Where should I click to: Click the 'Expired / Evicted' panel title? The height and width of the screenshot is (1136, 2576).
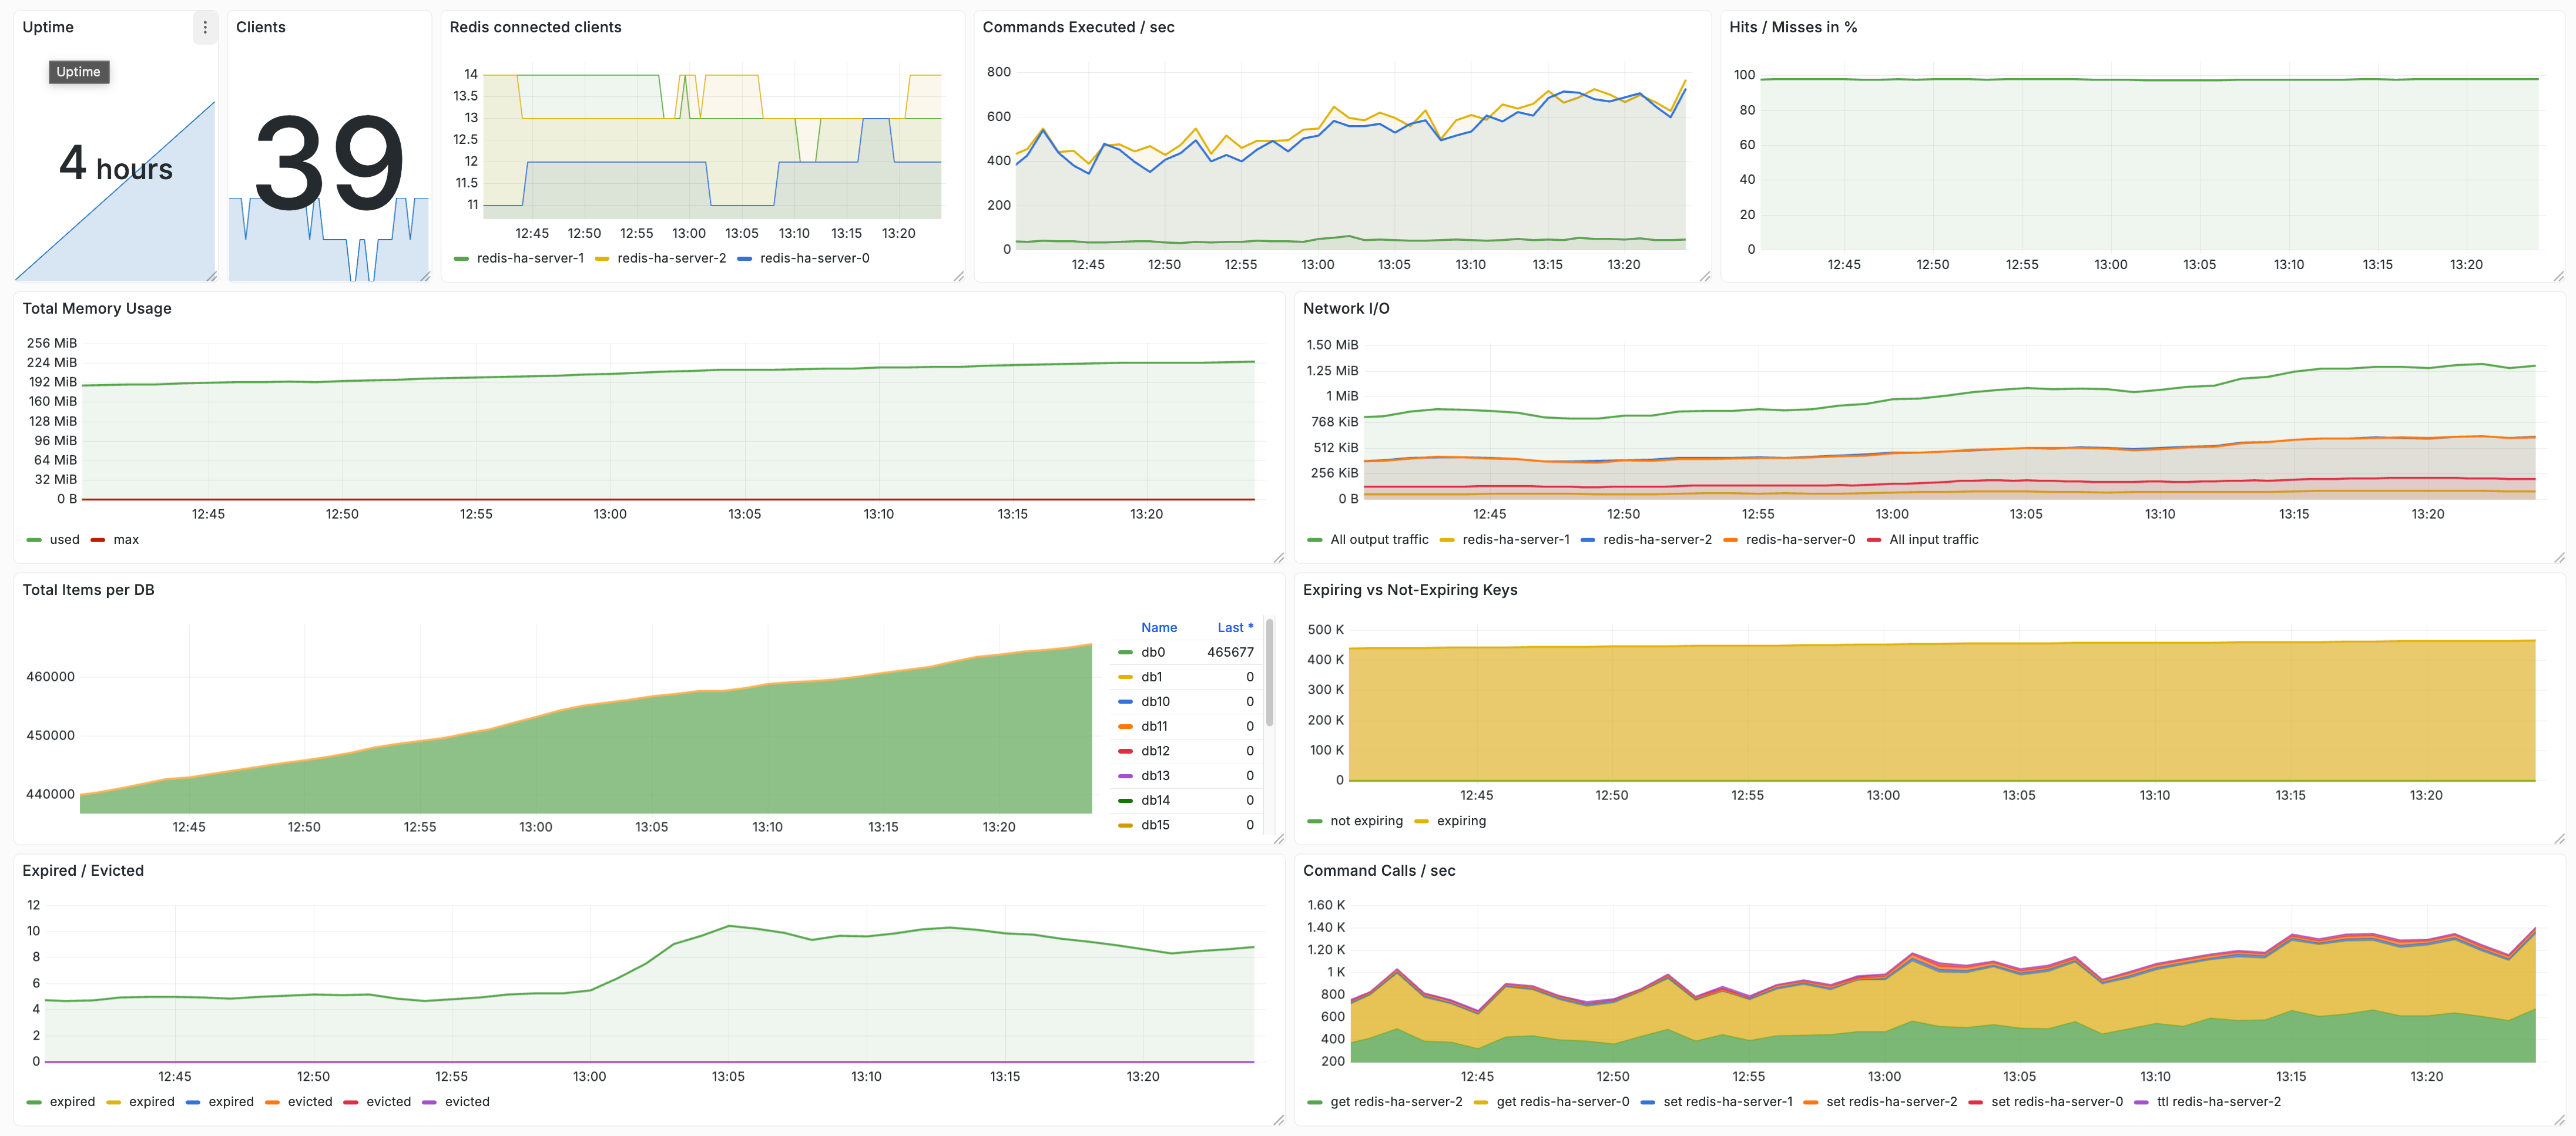click(84, 870)
